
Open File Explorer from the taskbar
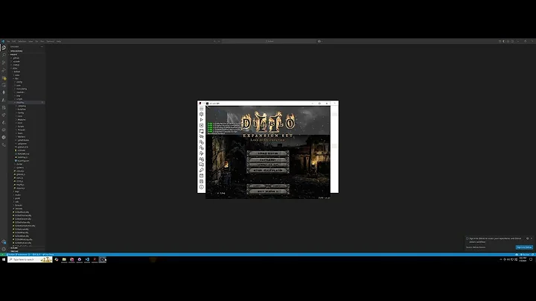[x=64, y=259]
